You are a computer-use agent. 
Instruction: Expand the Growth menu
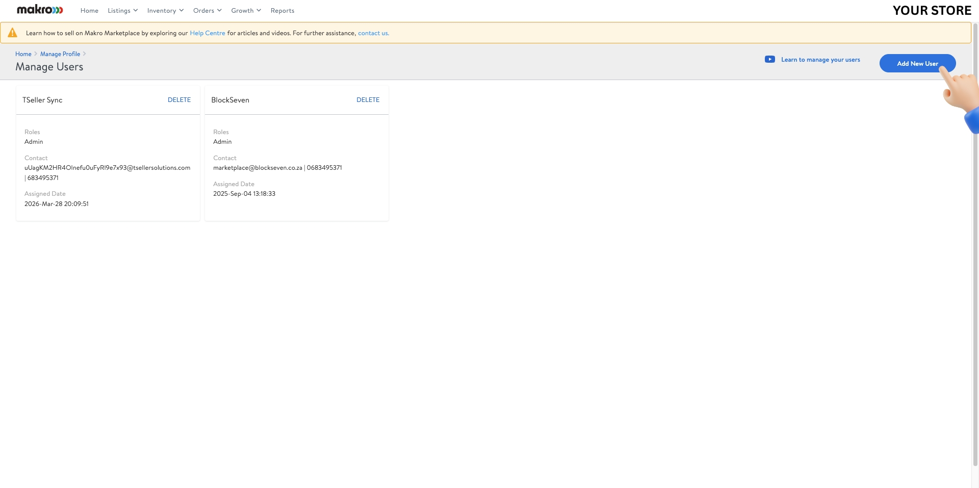pos(245,10)
